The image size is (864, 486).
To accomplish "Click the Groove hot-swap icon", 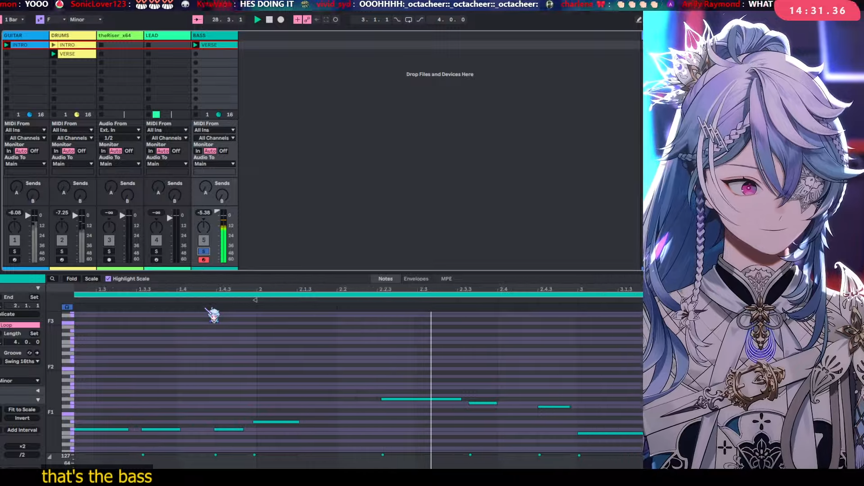I will (30, 353).
